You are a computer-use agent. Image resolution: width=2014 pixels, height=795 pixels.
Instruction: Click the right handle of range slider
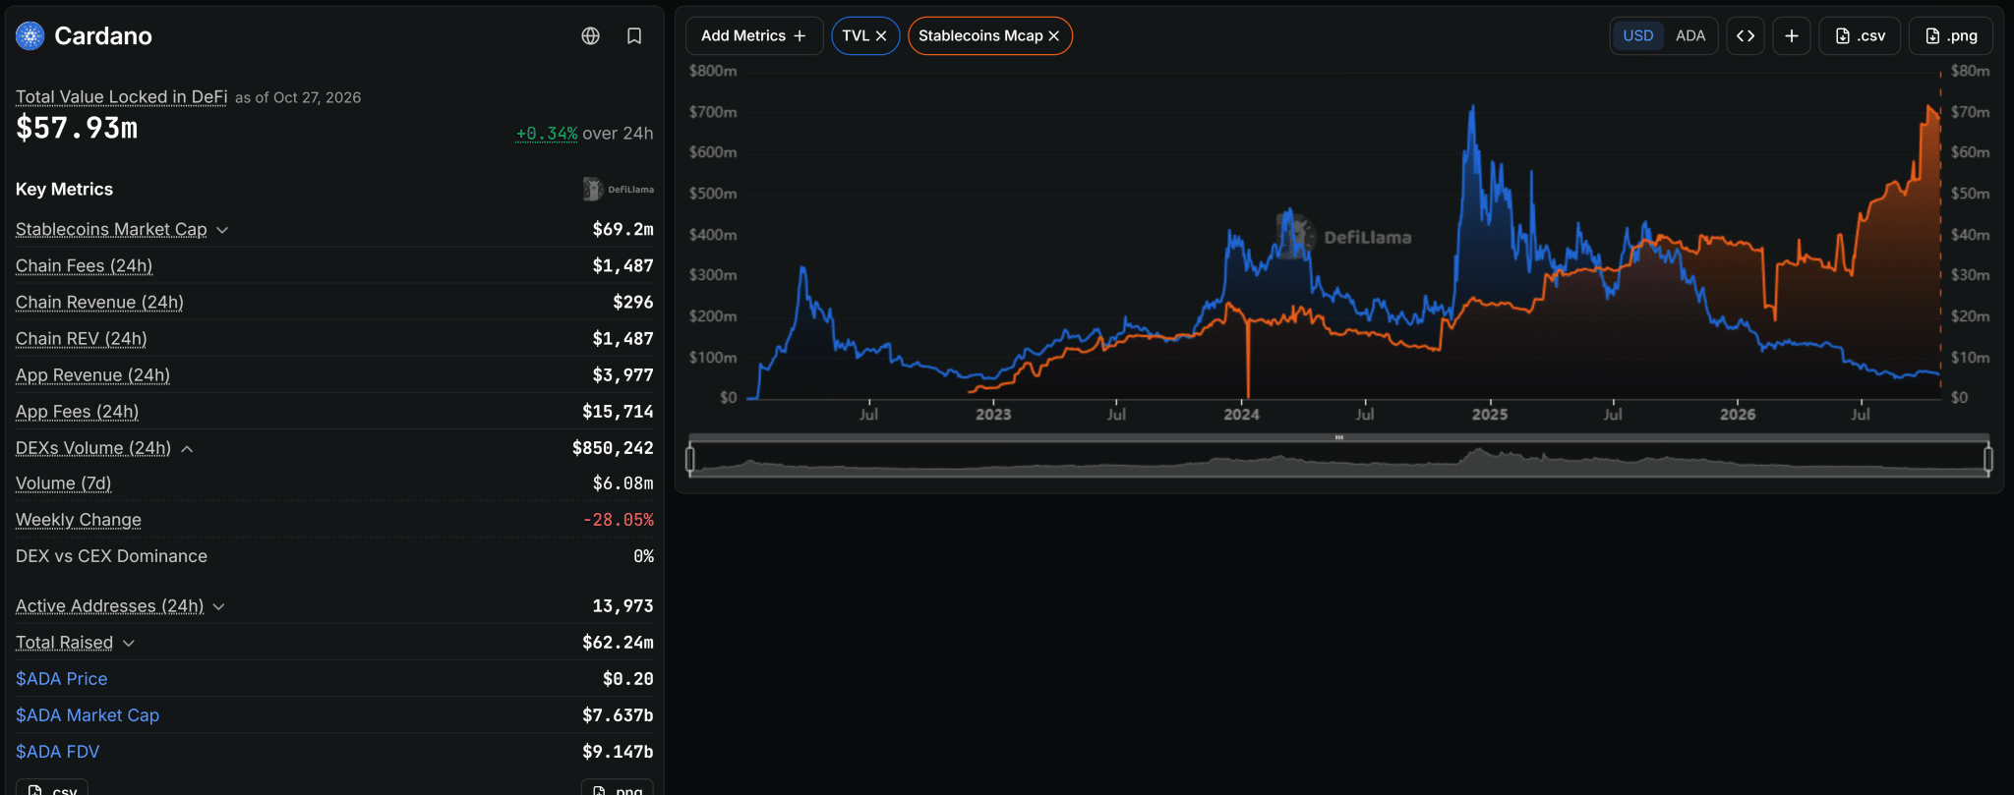pyautogui.click(x=1988, y=459)
